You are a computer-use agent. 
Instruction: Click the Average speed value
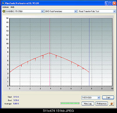[x=16, y=104]
